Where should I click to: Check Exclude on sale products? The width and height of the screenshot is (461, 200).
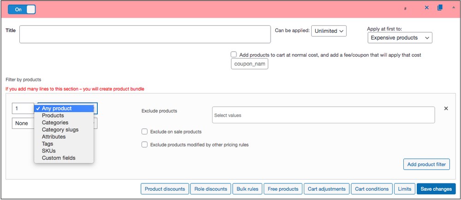point(144,132)
